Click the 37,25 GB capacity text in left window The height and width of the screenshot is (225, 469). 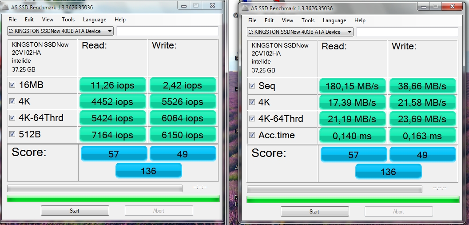[24, 69]
